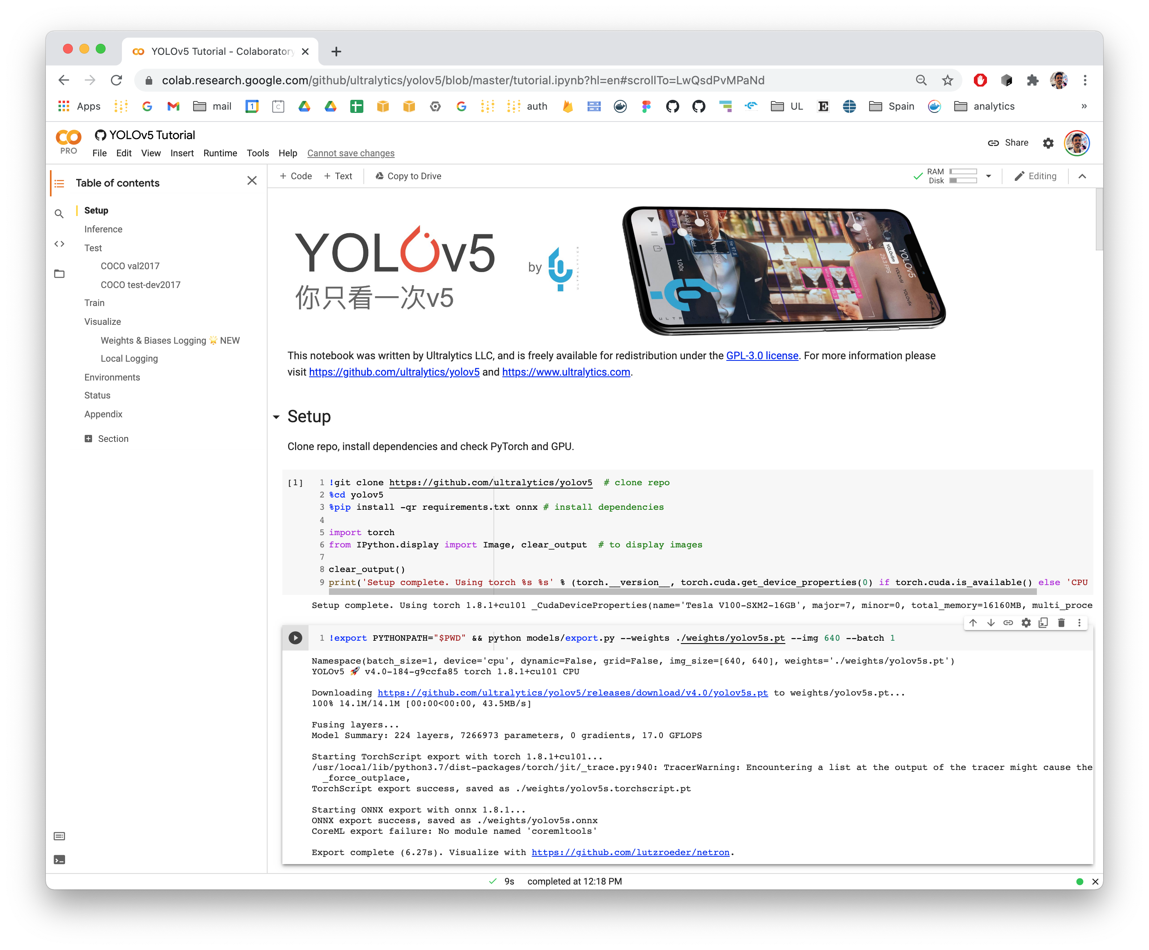Open the code snippets panel
This screenshot has height=950, width=1149.
[59, 244]
